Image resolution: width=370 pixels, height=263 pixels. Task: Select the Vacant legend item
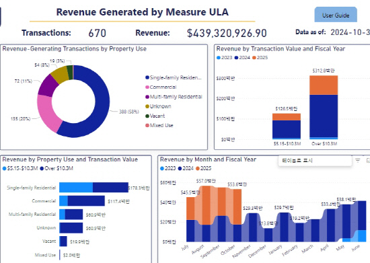[x=155, y=116]
